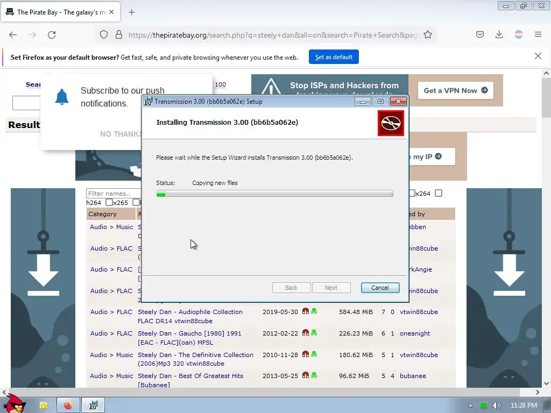This screenshot has height=413, width=551.
Task: Open Steely Dan - The Definitive Collection link
Action: (195, 359)
